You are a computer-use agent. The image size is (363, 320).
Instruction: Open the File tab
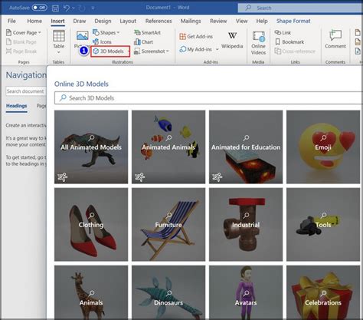tap(11, 21)
